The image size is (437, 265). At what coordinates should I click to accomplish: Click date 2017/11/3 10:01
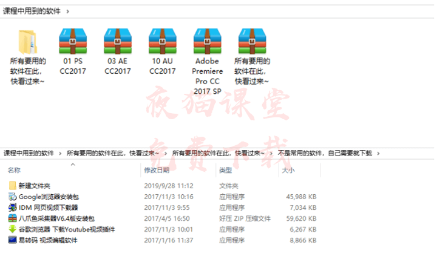click(168, 229)
